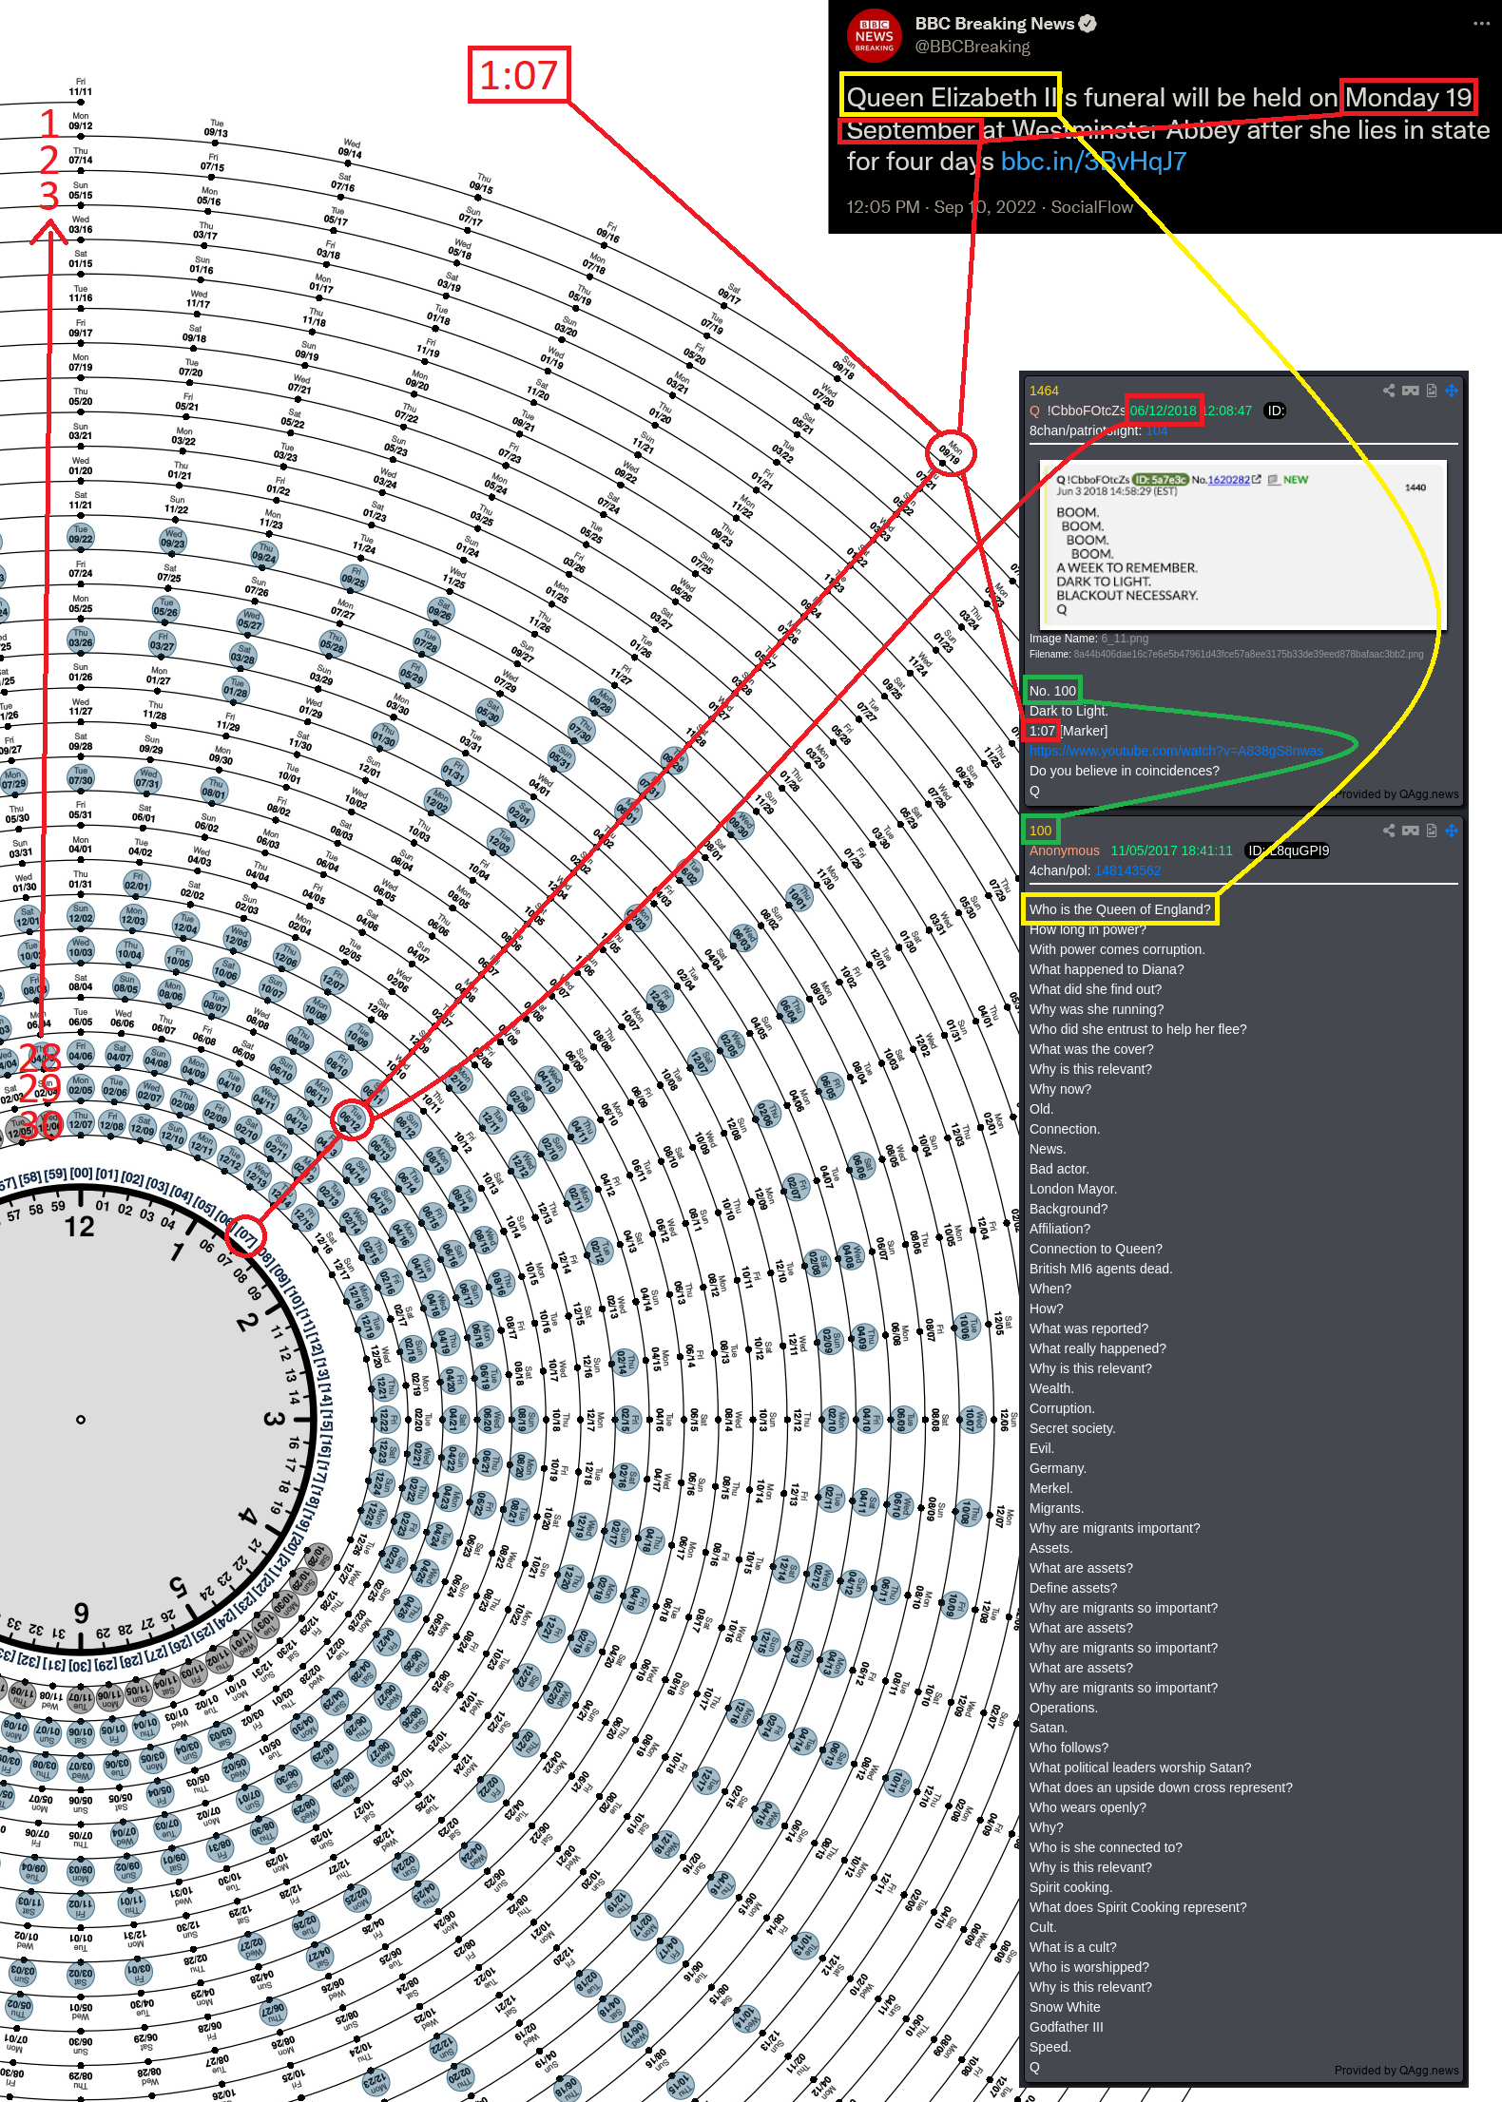
Task: Click the Tue 09/22 highlighted date bubble
Action: (x=81, y=536)
